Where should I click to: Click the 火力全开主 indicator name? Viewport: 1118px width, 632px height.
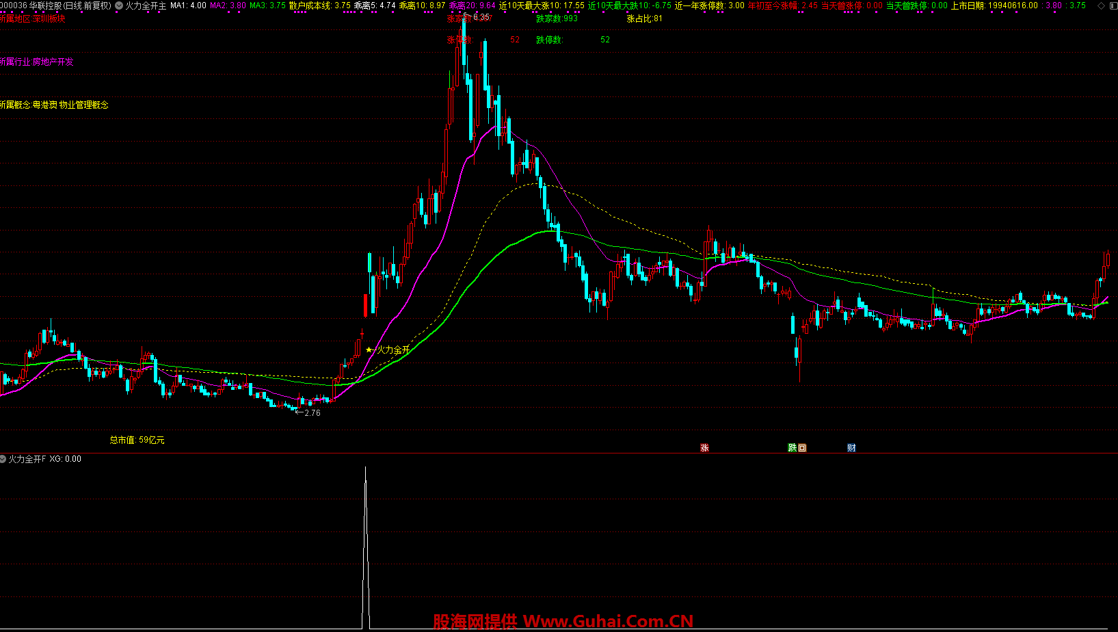146,5
